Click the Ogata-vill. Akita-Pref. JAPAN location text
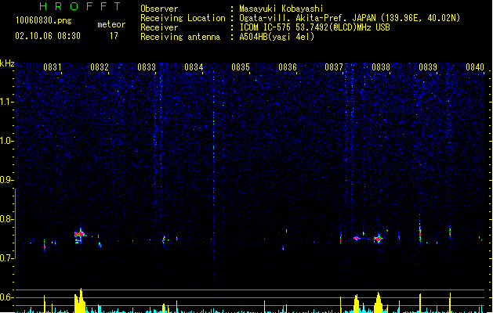Screen dimensions: 493x313 350,18
